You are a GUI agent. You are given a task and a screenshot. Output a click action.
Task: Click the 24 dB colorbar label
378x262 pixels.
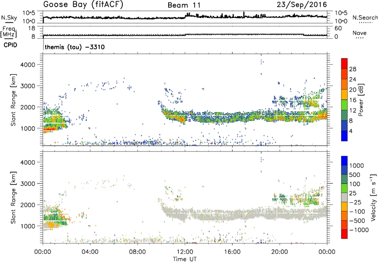click(352, 79)
